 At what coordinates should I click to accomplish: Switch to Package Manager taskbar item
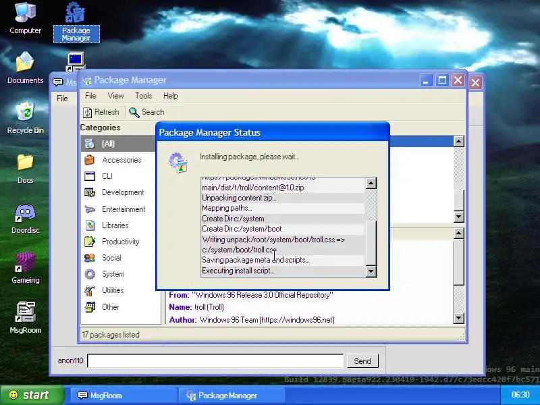click(x=232, y=396)
